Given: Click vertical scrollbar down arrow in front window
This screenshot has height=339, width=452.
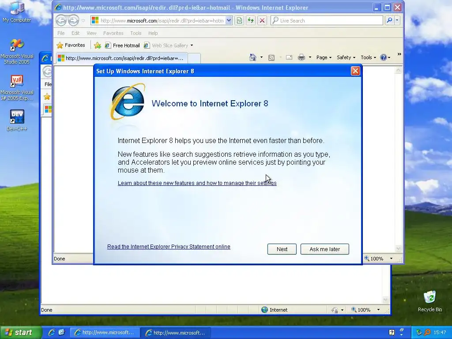Looking at the screenshot, I should [398, 249].
